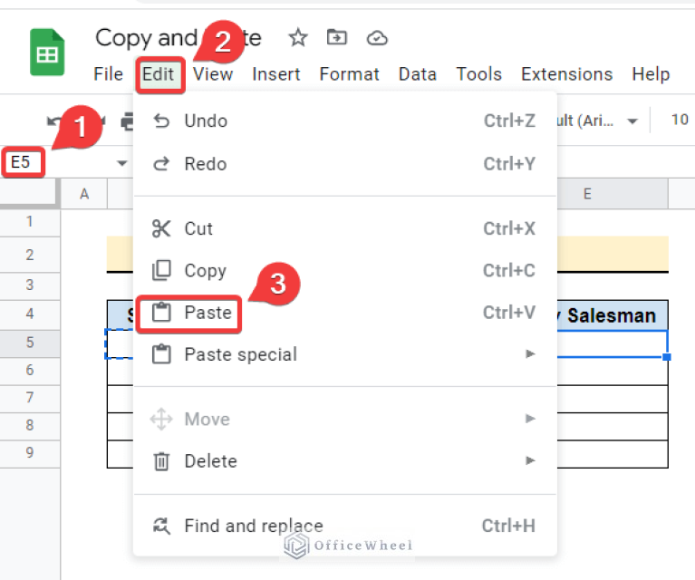Select row 5 header
This screenshot has width=695, height=580.
click(x=30, y=343)
